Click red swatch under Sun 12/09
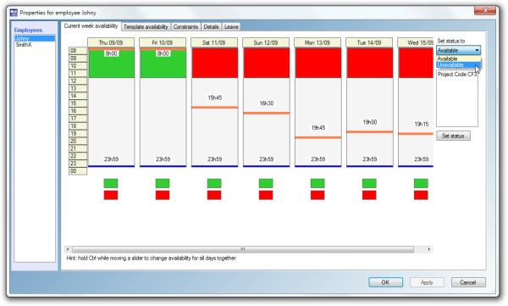This screenshot has width=508, height=306. tap(266, 195)
